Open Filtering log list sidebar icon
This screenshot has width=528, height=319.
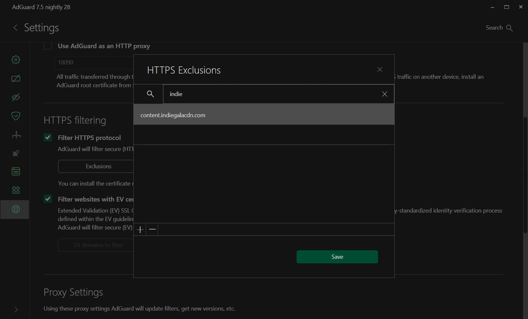coord(16,171)
